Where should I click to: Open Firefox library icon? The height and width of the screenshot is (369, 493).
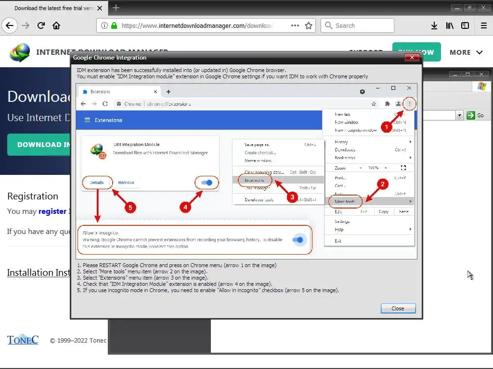tap(450, 25)
